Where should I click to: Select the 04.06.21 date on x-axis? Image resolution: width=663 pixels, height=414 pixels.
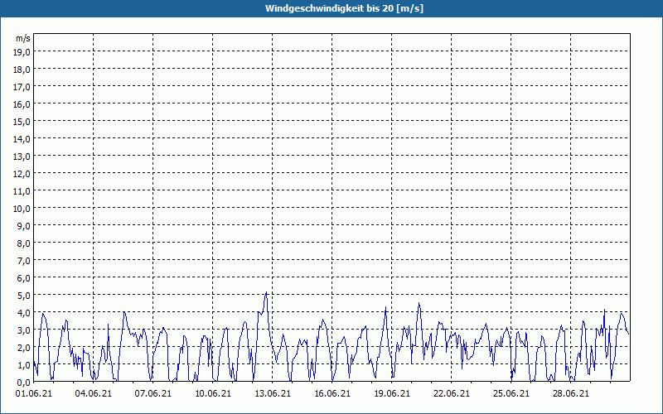coord(94,394)
